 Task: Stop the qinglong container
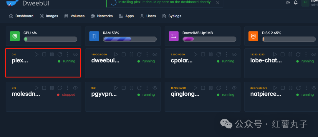203,88
